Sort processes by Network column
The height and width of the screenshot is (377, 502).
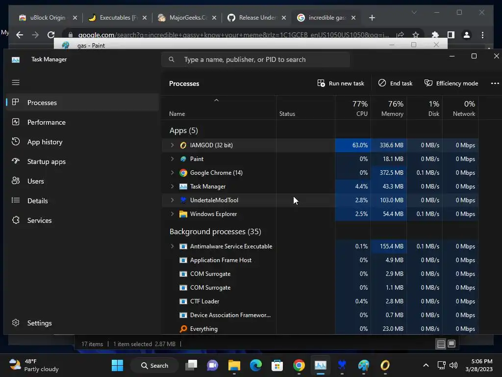pyautogui.click(x=460, y=108)
